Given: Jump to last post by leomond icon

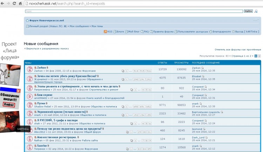Looking at the screenshot, I should 204,129.
